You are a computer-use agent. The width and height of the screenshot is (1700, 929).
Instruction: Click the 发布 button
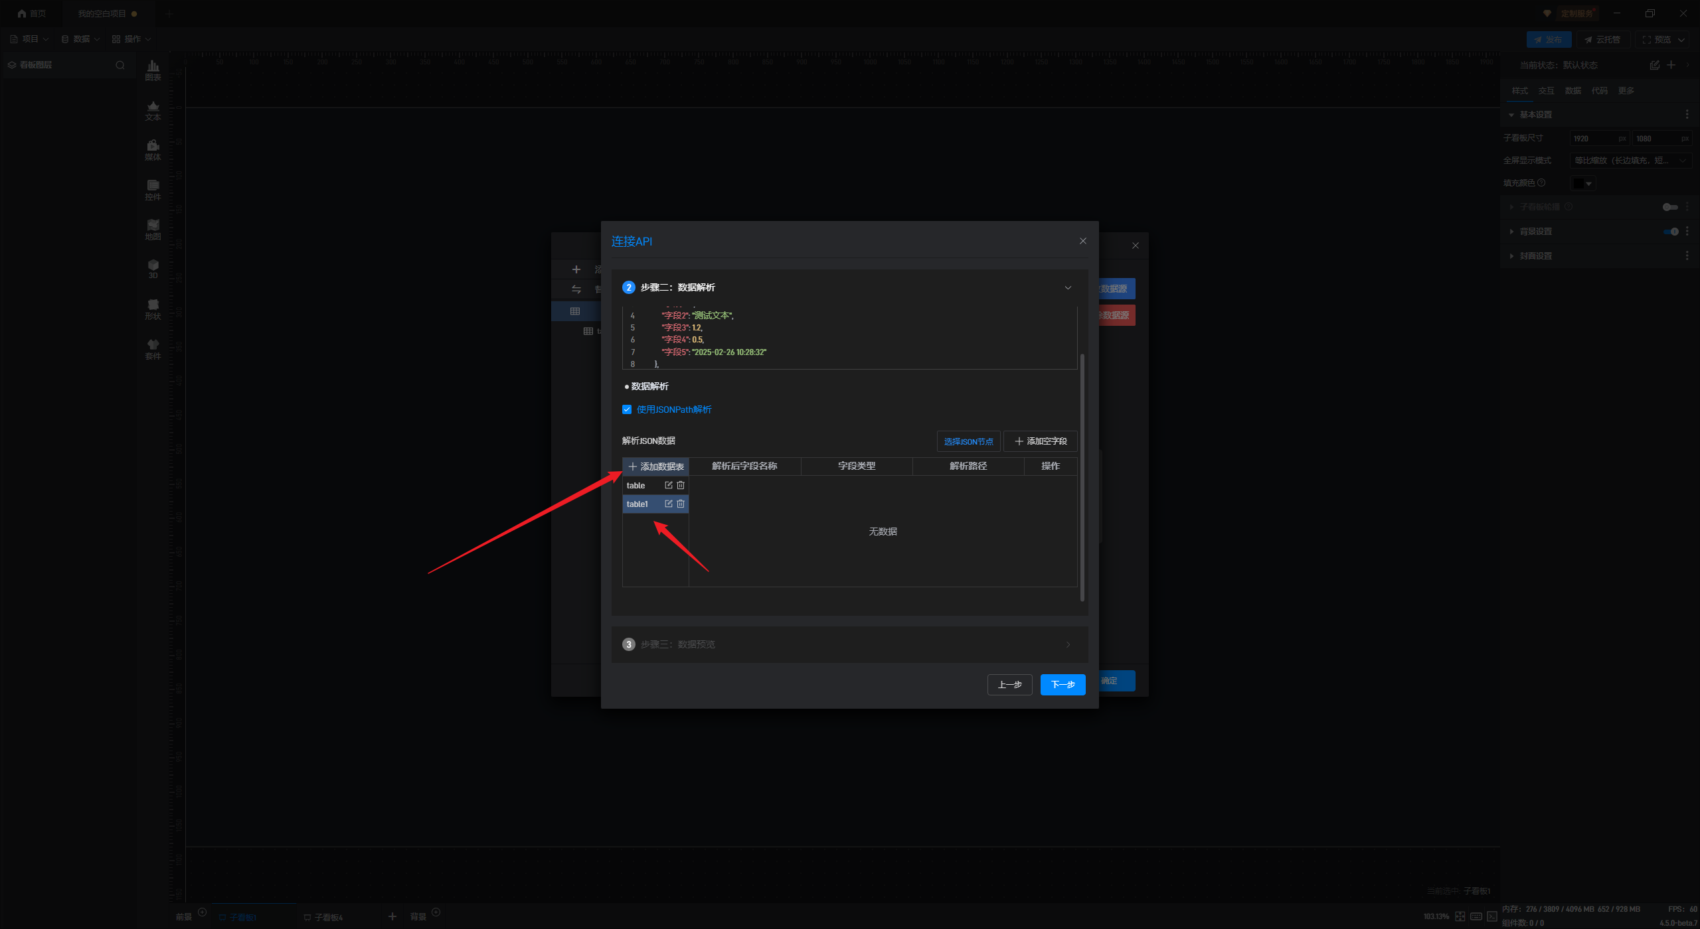point(1549,40)
